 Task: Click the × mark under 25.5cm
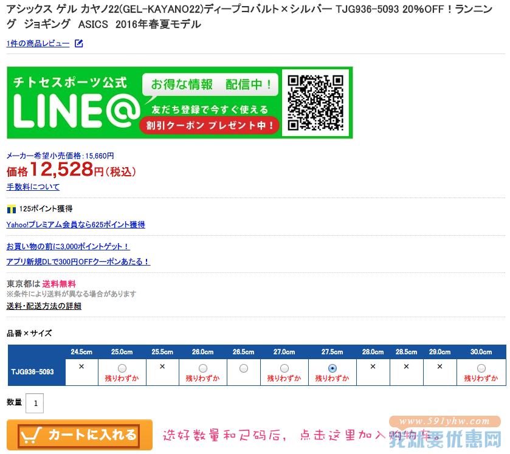click(162, 366)
